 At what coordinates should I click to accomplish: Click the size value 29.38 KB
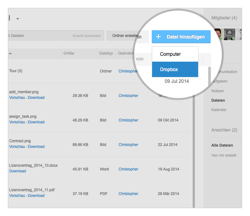(80, 95)
